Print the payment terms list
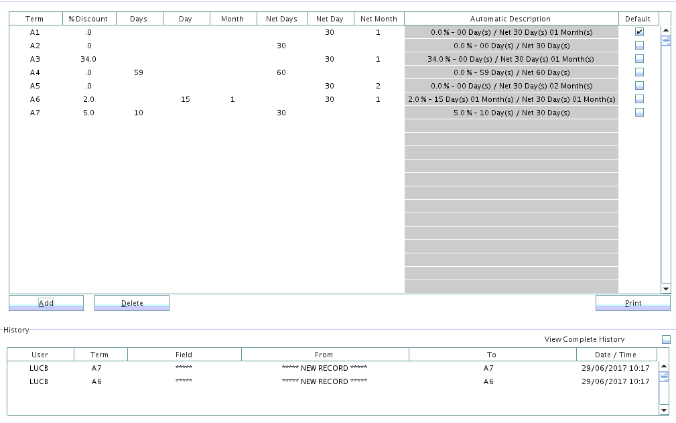676x423 pixels. coord(632,303)
